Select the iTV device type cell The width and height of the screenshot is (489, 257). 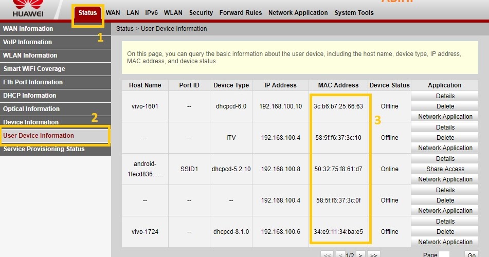(x=231, y=138)
